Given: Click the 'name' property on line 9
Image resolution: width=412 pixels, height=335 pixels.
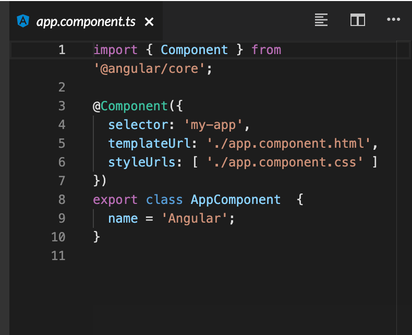Looking at the screenshot, I should [x=123, y=218].
